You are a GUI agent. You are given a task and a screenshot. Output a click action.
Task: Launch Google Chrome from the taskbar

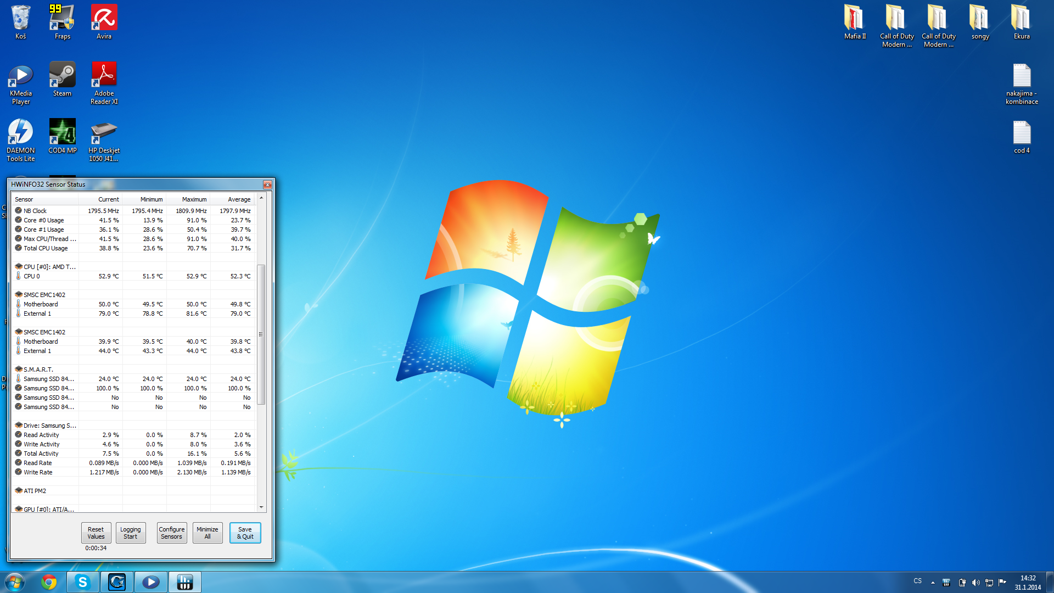pos(49,582)
